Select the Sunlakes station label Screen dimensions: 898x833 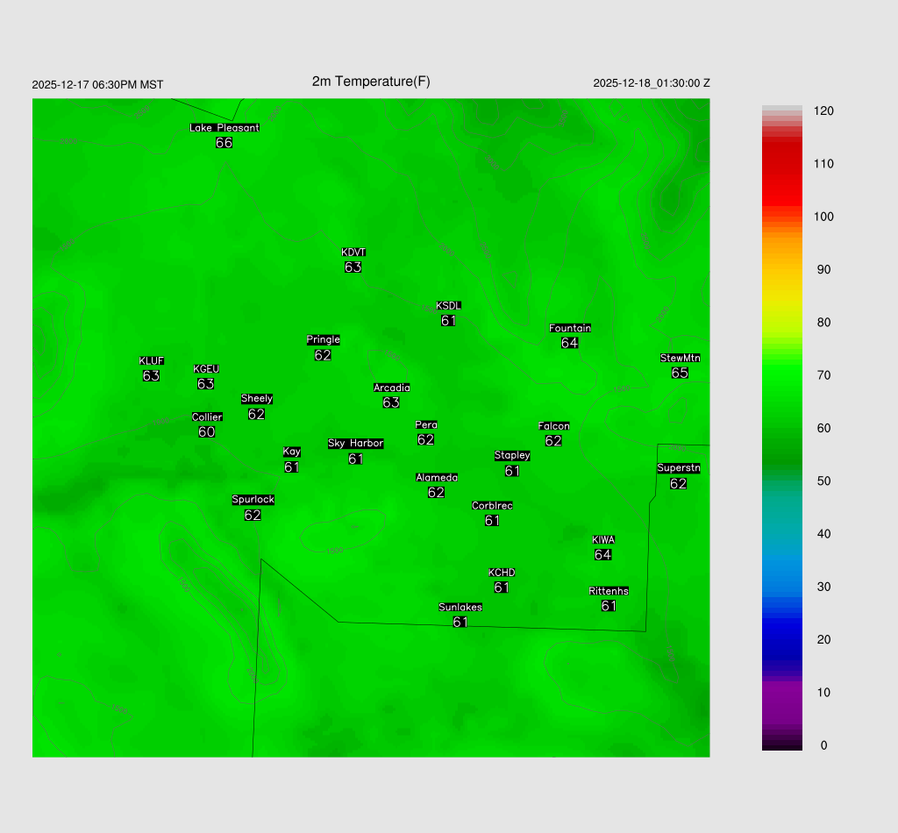pos(460,607)
